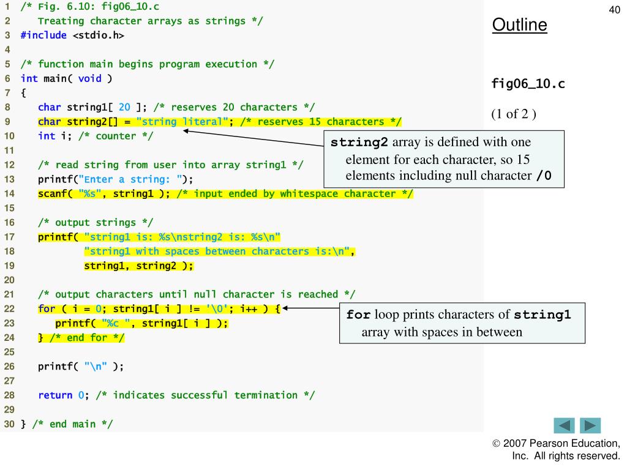Image resolution: width=627 pixels, height=470 pixels.
Task: Click 'int main( void )' on line 6
Action: (66, 78)
